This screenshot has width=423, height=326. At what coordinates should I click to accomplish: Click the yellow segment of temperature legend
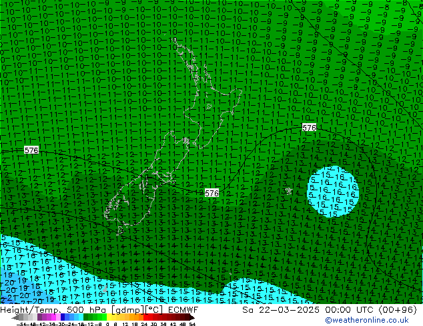click(109, 317)
